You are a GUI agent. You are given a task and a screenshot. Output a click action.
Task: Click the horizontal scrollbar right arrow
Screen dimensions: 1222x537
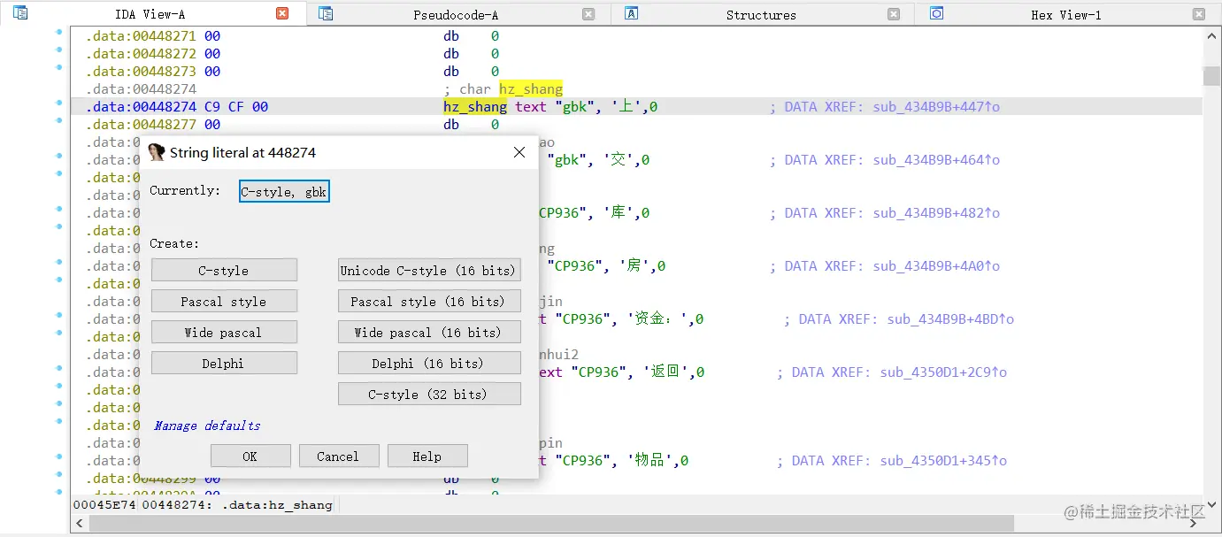click(x=1195, y=524)
